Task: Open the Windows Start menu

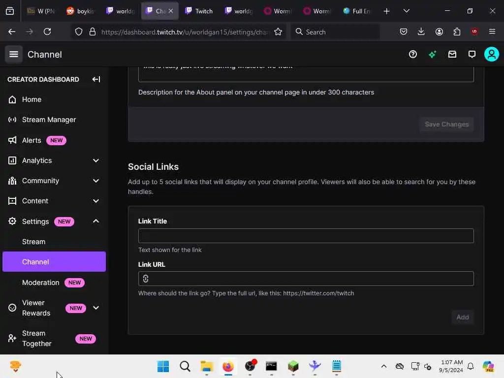Action: pyautogui.click(x=163, y=366)
